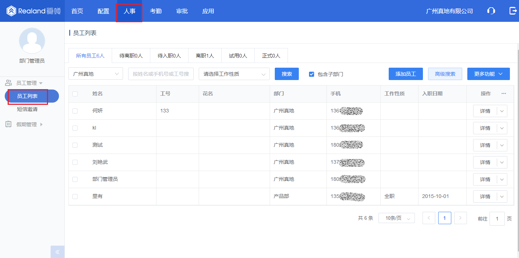The image size is (519, 258).
Task: Open the 考勤 menu item
Action: point(155,11)
